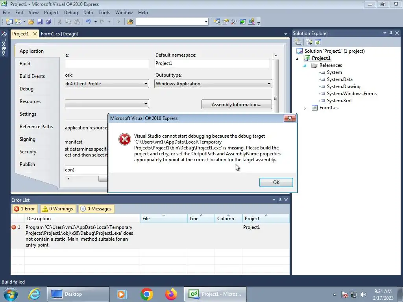Open the Add New Item dropdown arrow

pos(24,22)
